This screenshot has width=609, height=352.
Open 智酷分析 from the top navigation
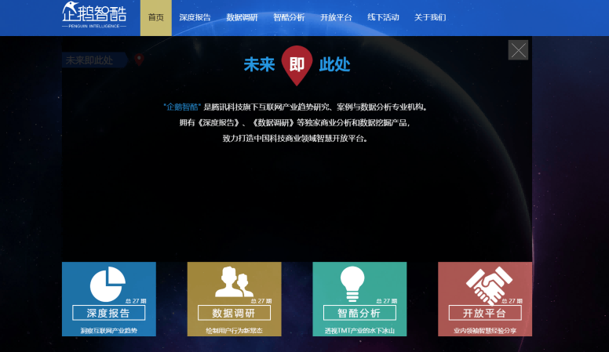289,17
